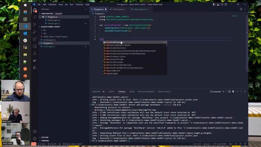The height and width of the screenshot is (147, 261).
Task: Open Run and Debug view
Action: pyautogui.click(x=35, y=32)
